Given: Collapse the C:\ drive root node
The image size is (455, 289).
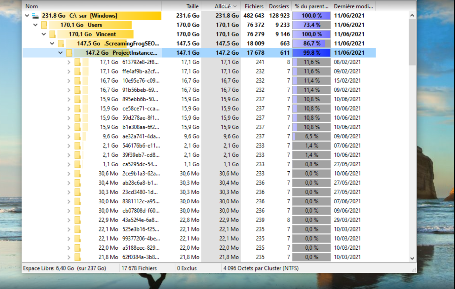Looking at the screenshot, I should click(27, 16).
